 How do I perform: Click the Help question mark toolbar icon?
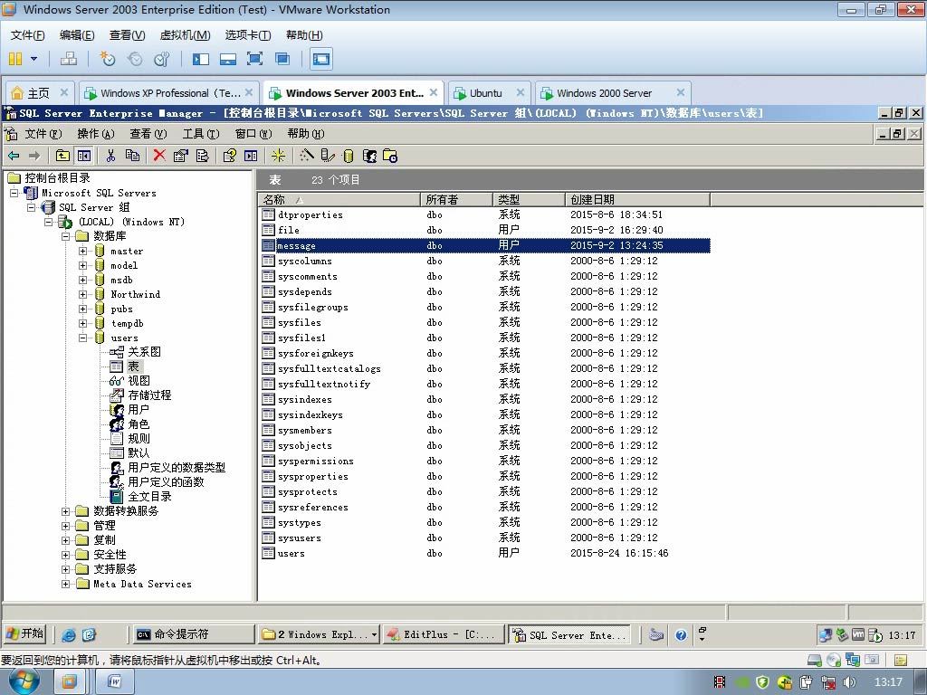coord(229,156)
